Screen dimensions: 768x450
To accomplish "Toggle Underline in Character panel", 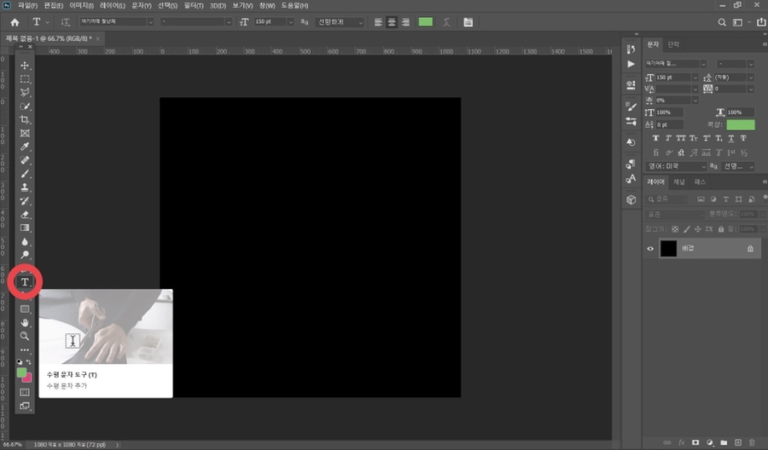I will tap(730, 138).
